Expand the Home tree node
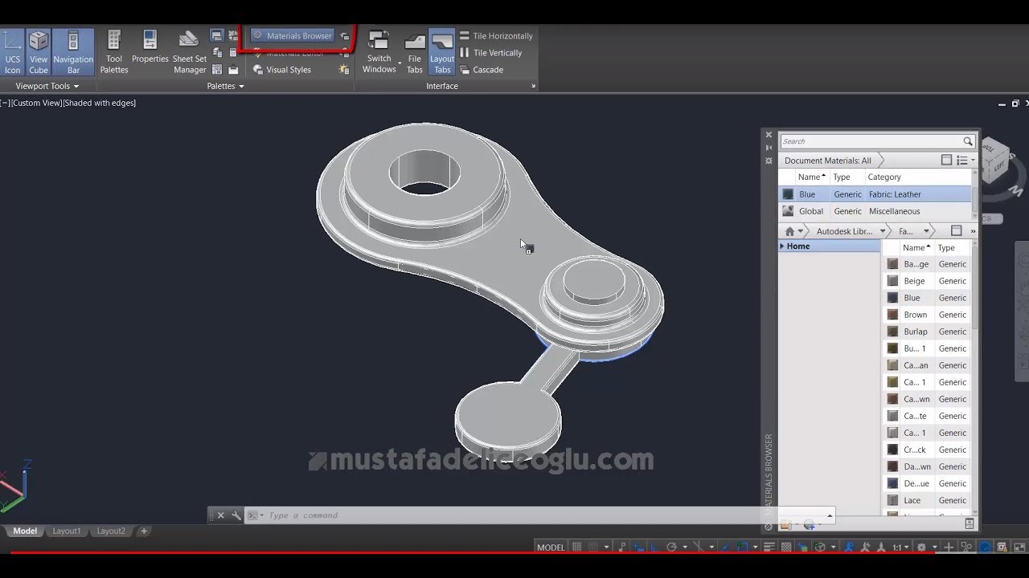Image resolution: width=1029 pixels, height=578 pixels. pyautogui.click(x=782, y=246)
